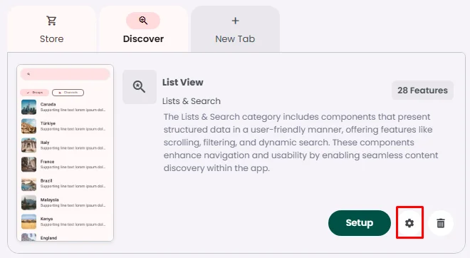Open a New Tab
The width and height of the screenshot is (470, 258).
coord(235,29)
